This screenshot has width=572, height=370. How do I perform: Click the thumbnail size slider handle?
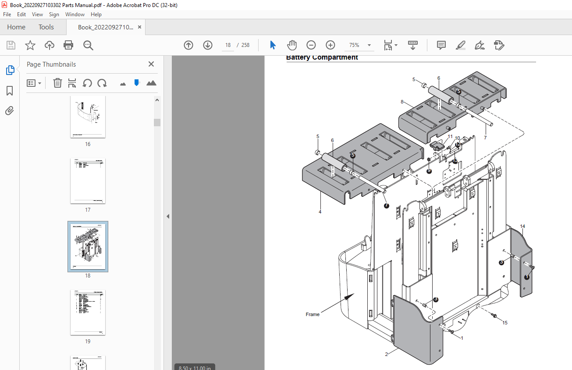click(137, 82)
